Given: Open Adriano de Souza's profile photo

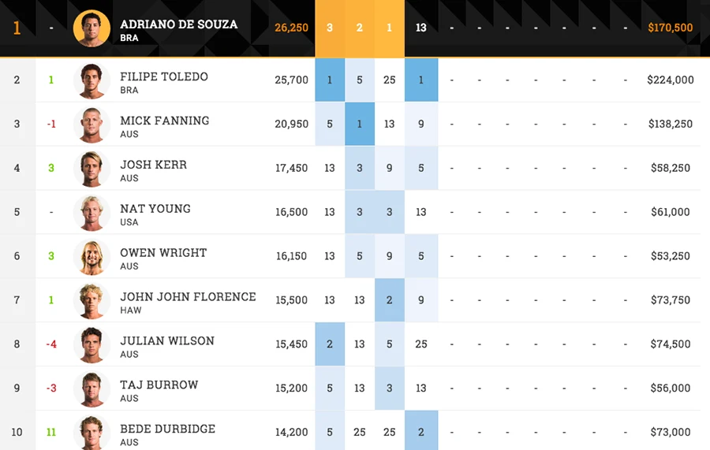Looking at the screenshot, I should click(92, 28).
